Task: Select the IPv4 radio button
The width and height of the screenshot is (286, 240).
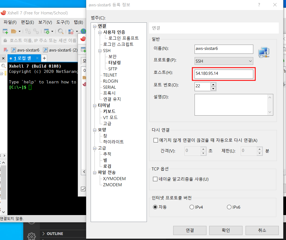Action: [192, 207]
